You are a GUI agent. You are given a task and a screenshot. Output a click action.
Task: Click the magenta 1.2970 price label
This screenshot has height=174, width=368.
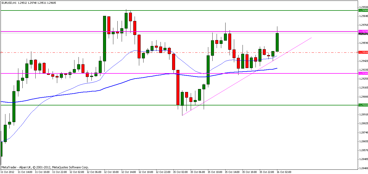coord(363,31)
